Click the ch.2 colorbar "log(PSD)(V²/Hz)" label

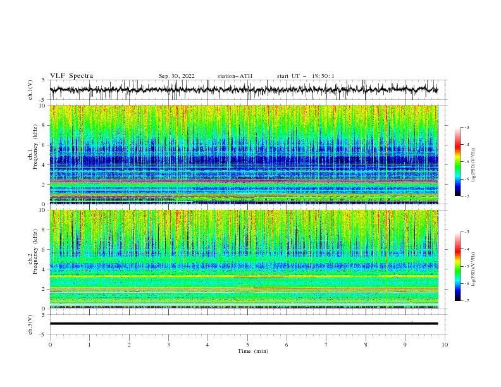click(474, 269)
